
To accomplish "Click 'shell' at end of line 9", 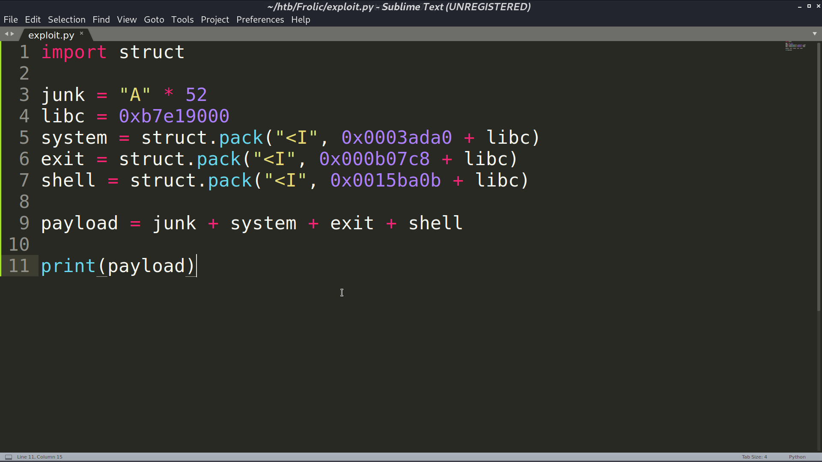I will click(435, 223).
